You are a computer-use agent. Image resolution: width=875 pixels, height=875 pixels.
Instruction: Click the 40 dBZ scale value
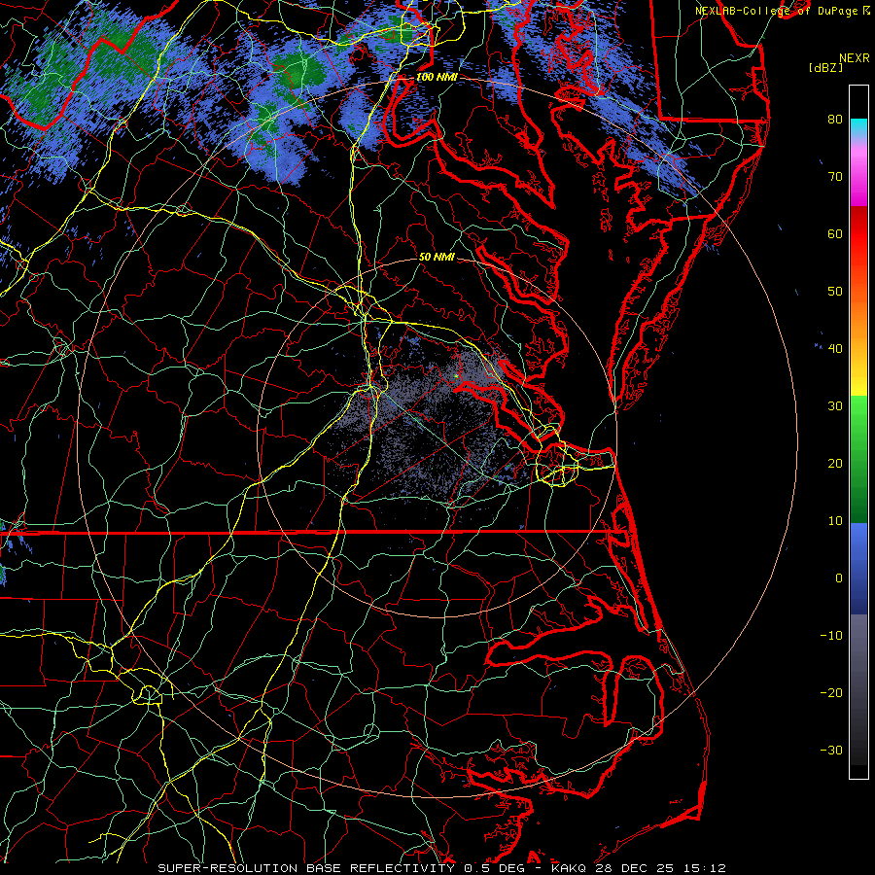[835, 348]
